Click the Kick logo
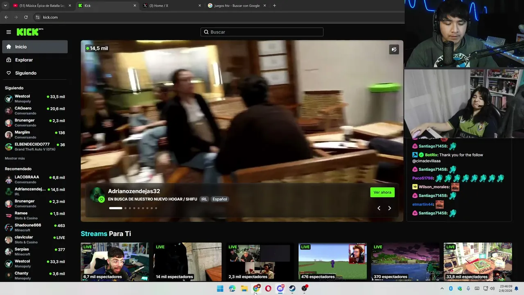This screenshot has width=524, height=295. click(x=30, y=32)
